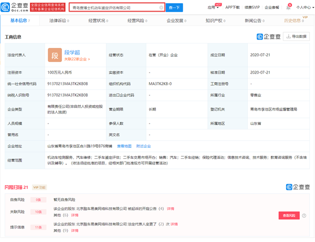
Task: Click the 查一下 search button
Action: pos(174,8)
